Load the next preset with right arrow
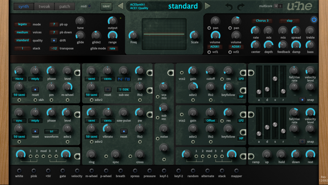This screenshot has width=328, height=185. point(207,6)
